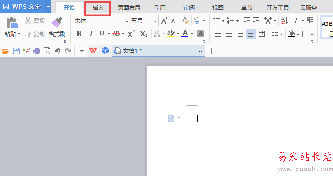Click the increase font size icon
Viewport: 333px width, 176px height.
point(164,21)
